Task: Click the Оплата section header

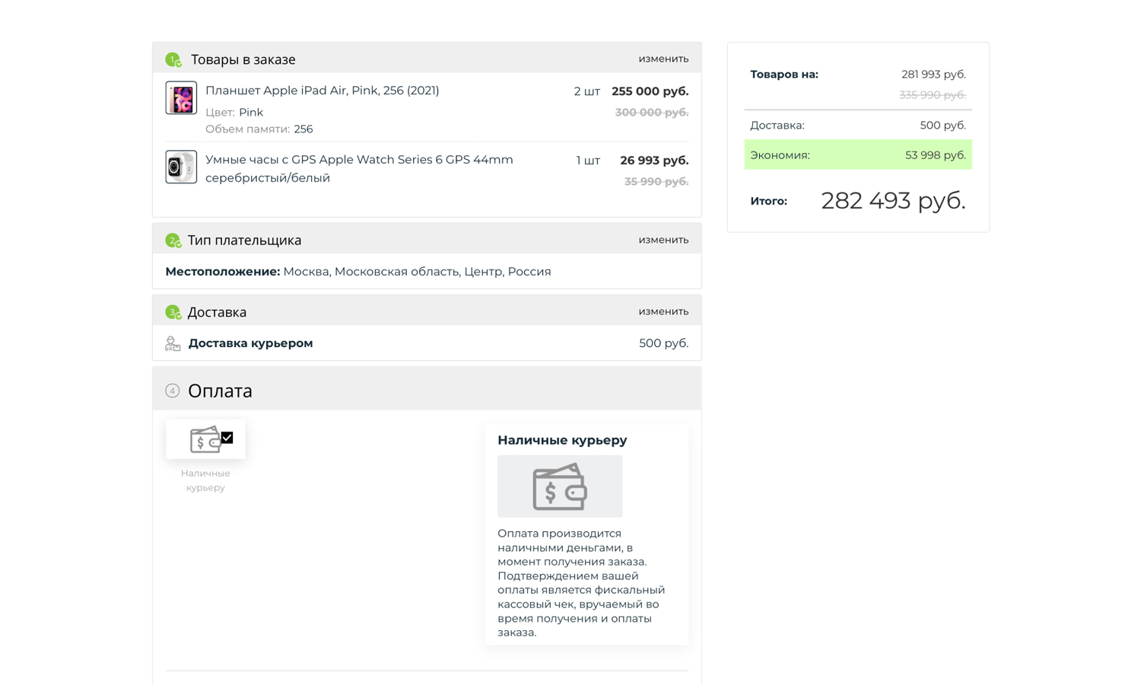Action: coord(220,390)
